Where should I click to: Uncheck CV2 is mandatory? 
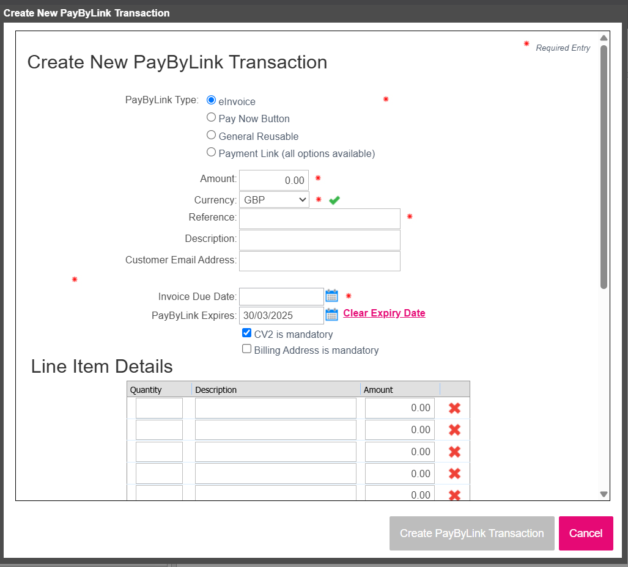click(x=246, y=333)
